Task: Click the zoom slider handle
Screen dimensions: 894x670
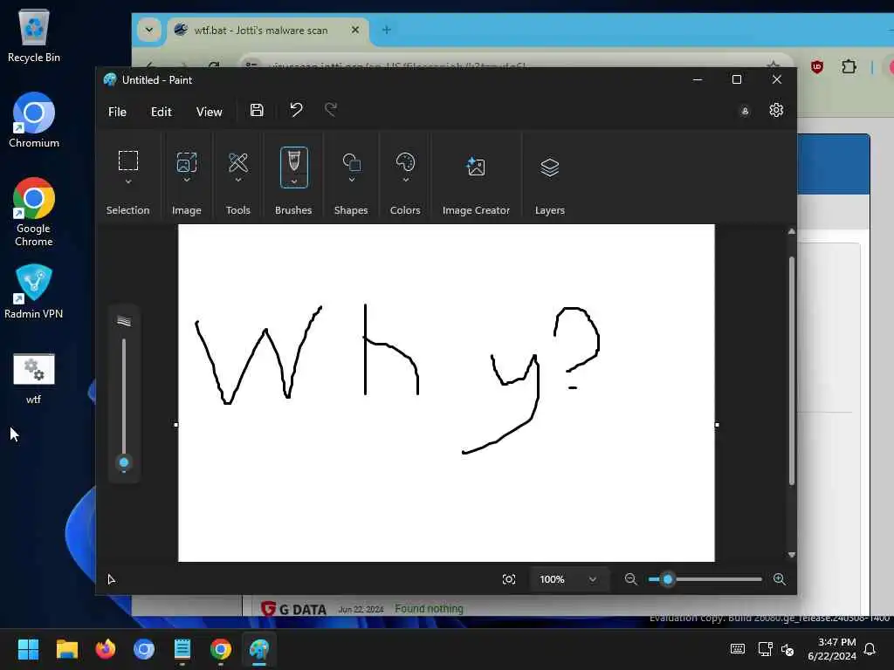Action: click(x=668, y=579)
